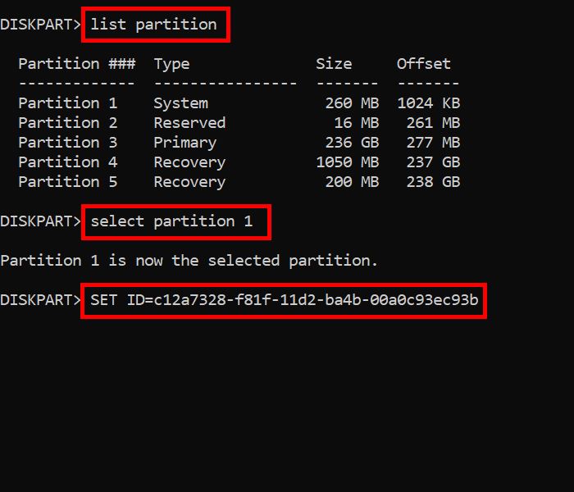Click the '238 GB' offset value

[x=434, y=182]
